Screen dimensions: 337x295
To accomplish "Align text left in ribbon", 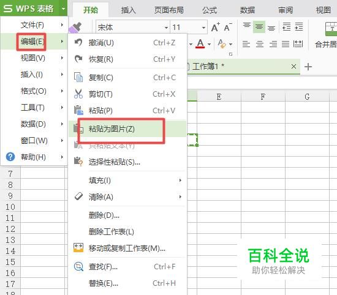I will [246, 44].
